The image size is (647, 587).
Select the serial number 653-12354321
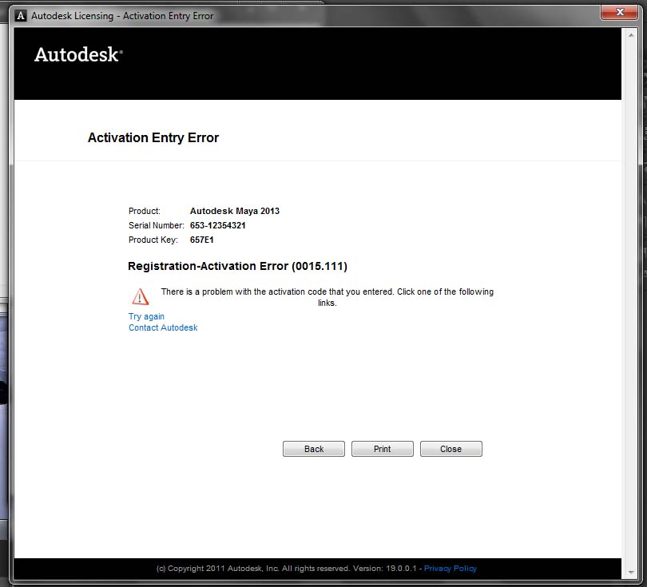(218, 226)
